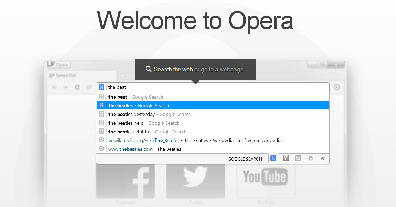
Task: Focus the address bar containing 'the beat'
Action: click(x=213, y=87)
